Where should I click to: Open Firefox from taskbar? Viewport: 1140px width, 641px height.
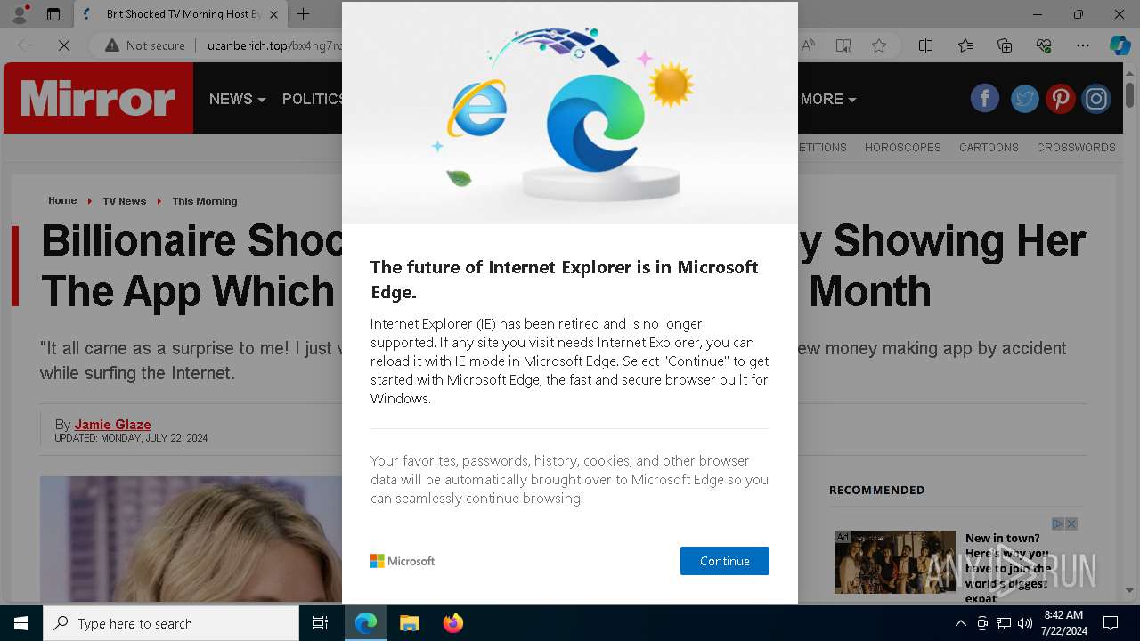452,623
